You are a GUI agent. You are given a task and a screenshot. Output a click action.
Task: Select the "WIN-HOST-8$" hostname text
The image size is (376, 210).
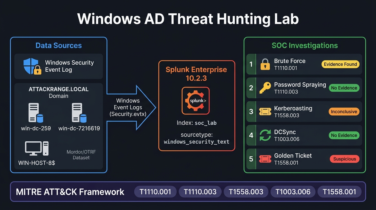[x=37, y=163]
